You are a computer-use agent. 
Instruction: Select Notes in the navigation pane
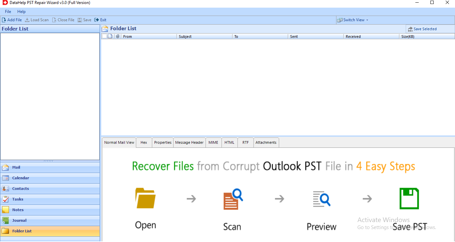tap(50, 210)
